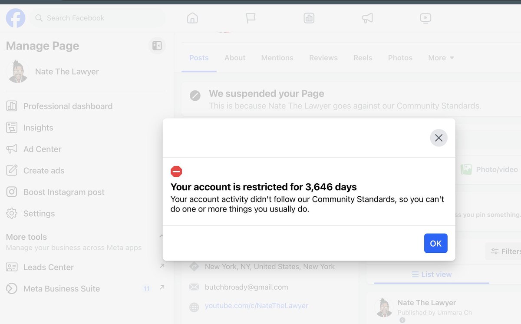This screenshot has height=324, width=521.
Task: Switch to the About tab
Action: pyautogui.click(x=235, y=58)
